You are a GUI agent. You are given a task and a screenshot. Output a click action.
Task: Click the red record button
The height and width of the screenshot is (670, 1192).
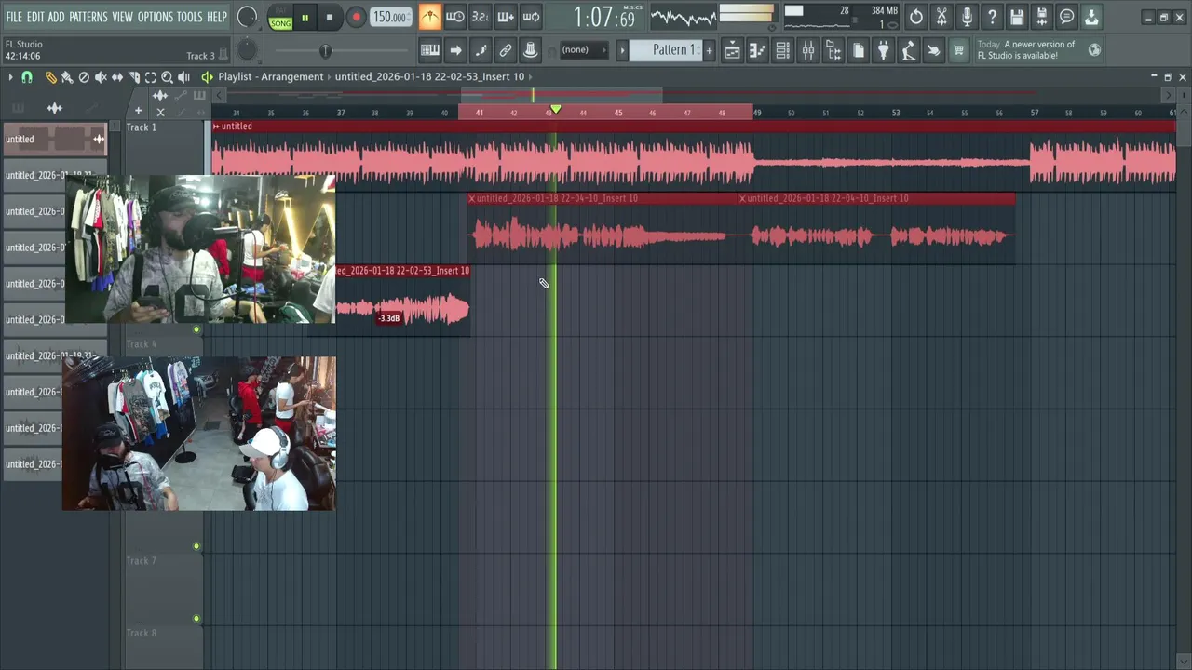point(356,18)
